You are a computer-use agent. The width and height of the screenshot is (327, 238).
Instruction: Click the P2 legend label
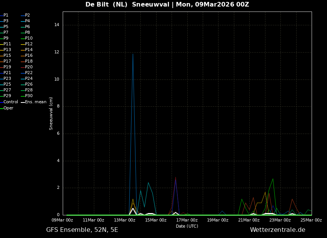[x=27, y=15]
